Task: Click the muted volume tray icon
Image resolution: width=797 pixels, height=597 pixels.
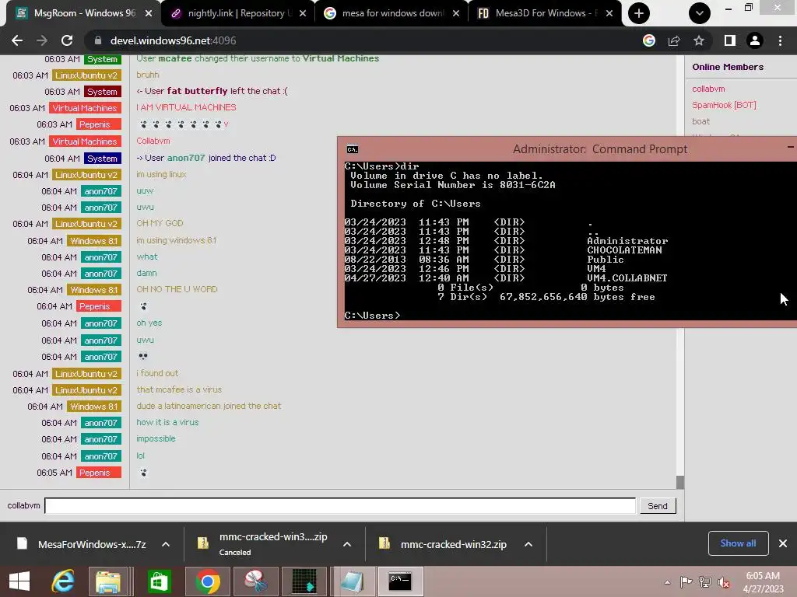Action: pyautogui.click(x=723, y=582)
